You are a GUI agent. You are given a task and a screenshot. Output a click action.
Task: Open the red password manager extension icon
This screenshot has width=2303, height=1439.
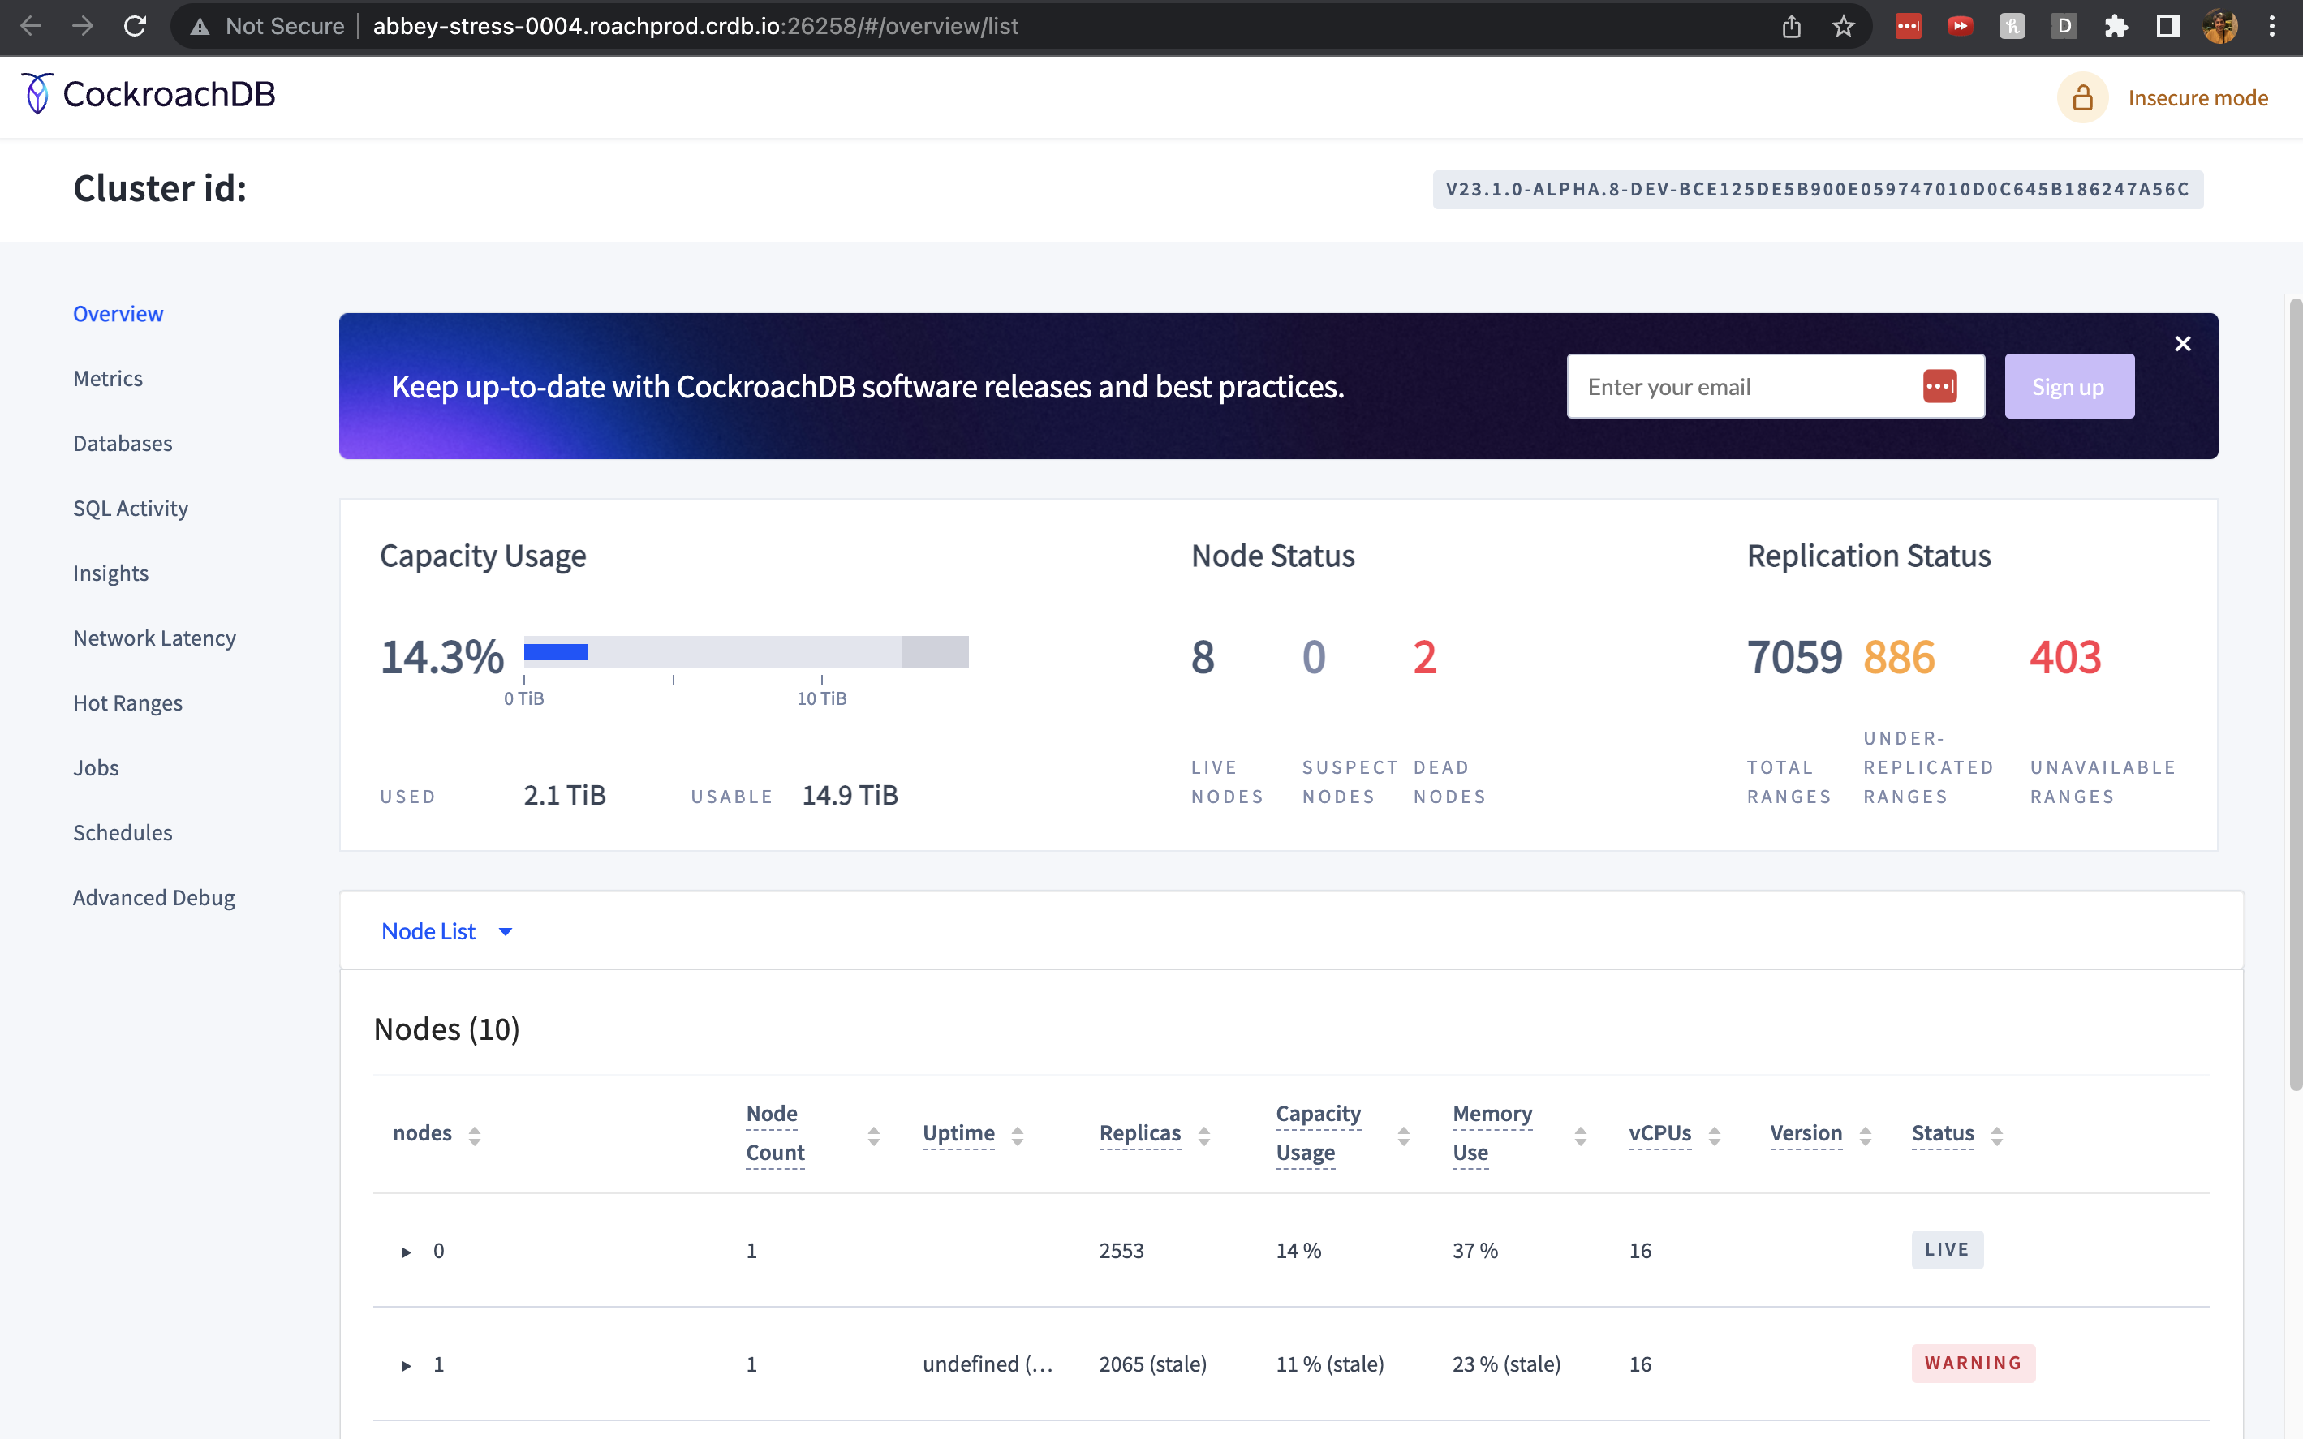point(1908,26)
